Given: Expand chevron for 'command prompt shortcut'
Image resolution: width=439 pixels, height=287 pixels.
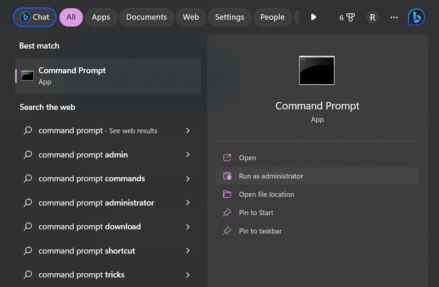Looking at the screenshot, I should tap(188, 251).
